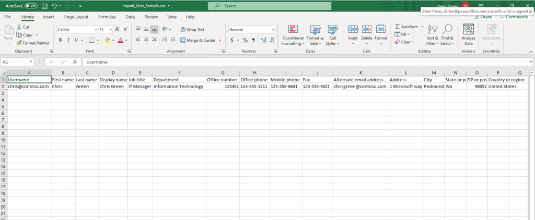The width and height of the screenshot is (535, 220).
Task: Open the Data tab
Action: pyautogui.click(x=130, y=17)
